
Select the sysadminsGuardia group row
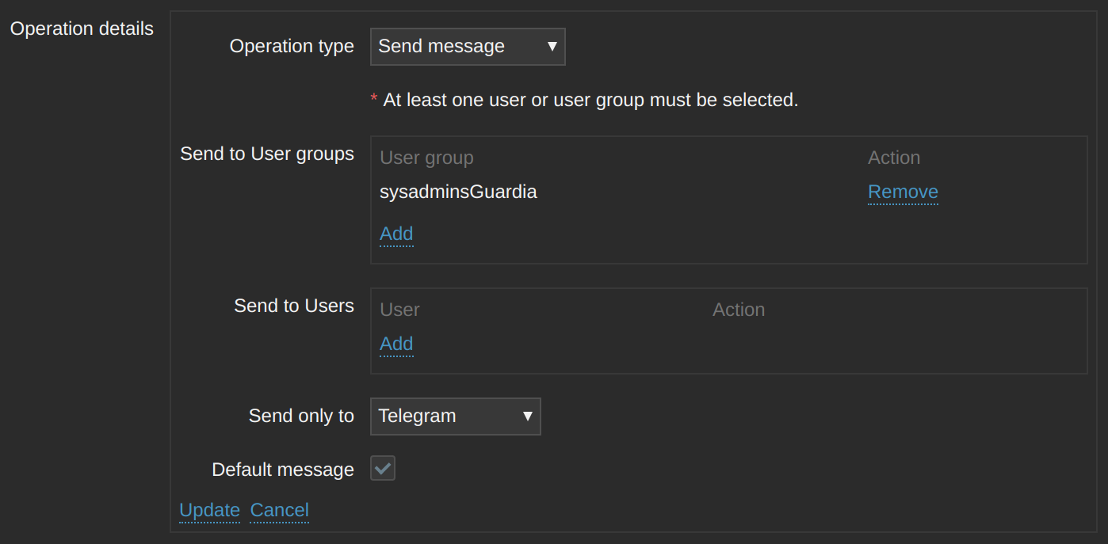point(458,192)
